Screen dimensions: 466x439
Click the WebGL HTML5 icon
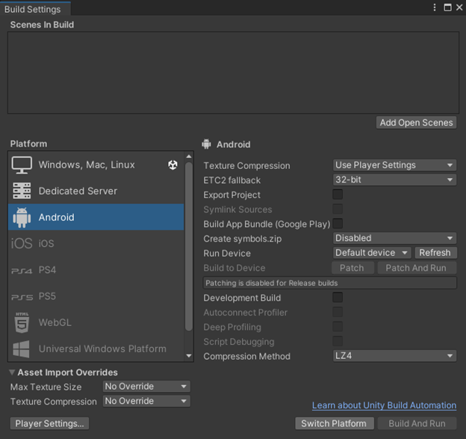[22, 323]
